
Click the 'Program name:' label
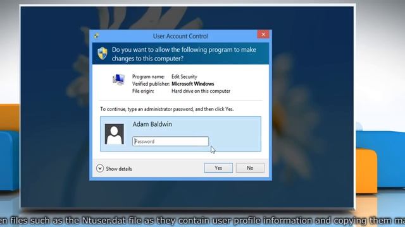tap(148, 77)
